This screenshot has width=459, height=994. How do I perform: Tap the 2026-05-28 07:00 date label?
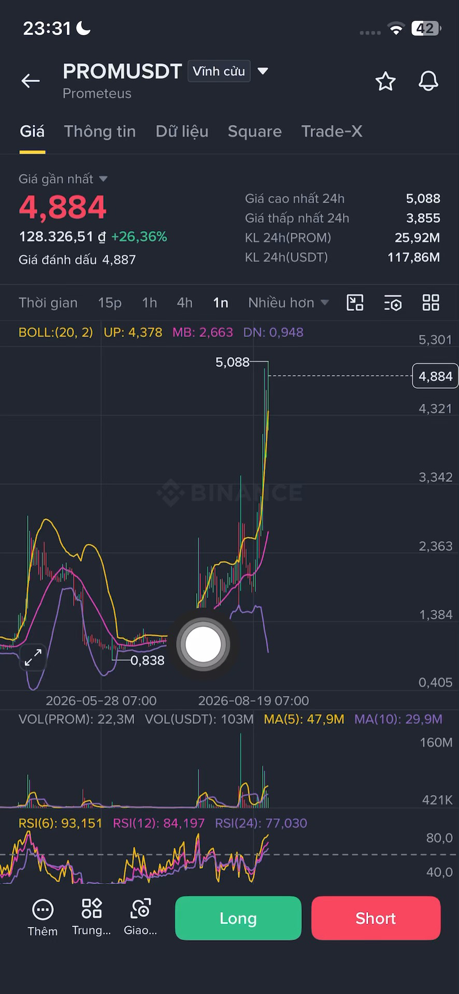pyautogui.click(x=101, y=700)
